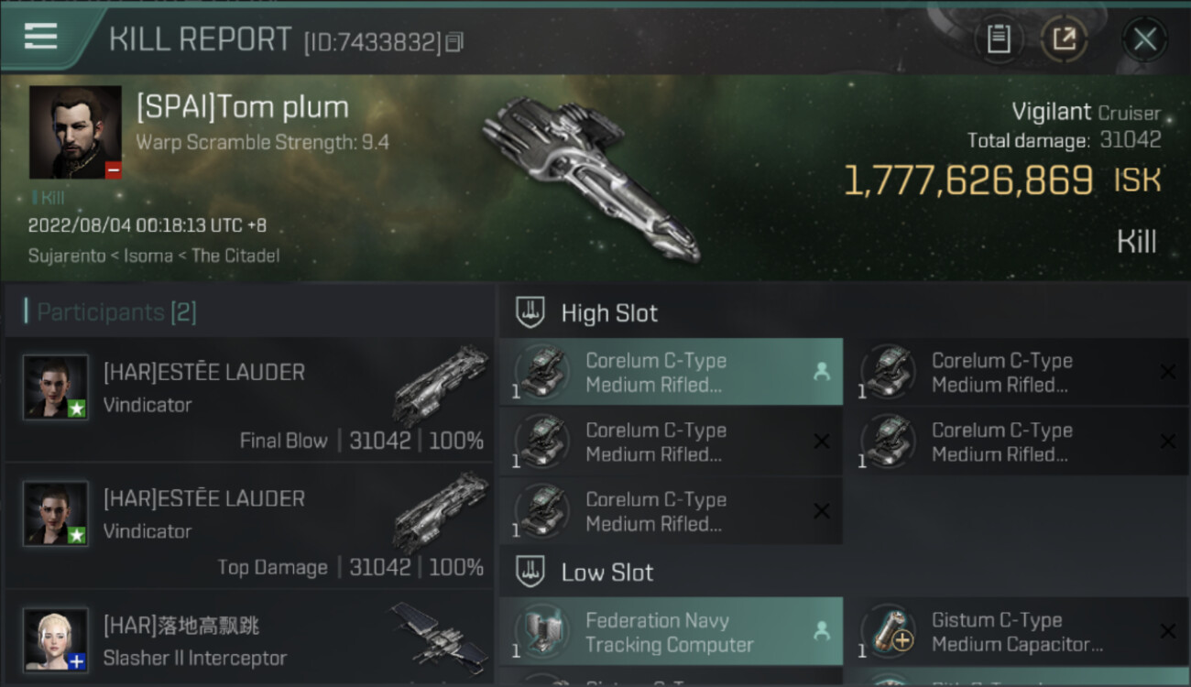Image resolution: width=1191 pixels, height=687 pixels.
Task: Open 落地高飘跳 pilot portrait
Action: point(56,639)
